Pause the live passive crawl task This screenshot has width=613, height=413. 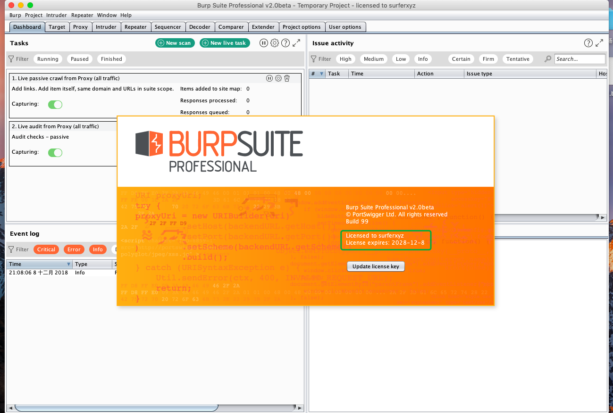coord(269,78)
